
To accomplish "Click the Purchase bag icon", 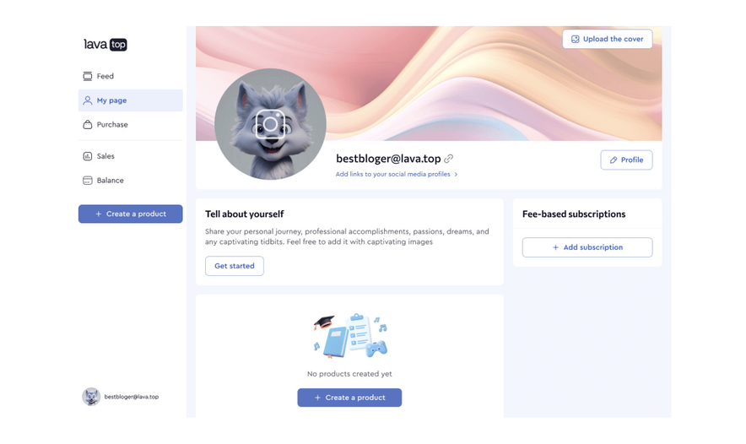I will 88,125.
